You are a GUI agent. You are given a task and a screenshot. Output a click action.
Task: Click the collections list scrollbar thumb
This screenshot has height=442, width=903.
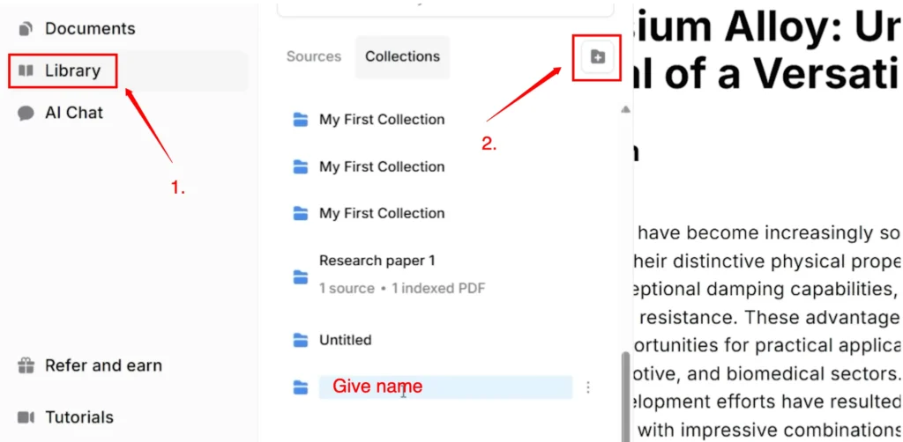point(626,396)
